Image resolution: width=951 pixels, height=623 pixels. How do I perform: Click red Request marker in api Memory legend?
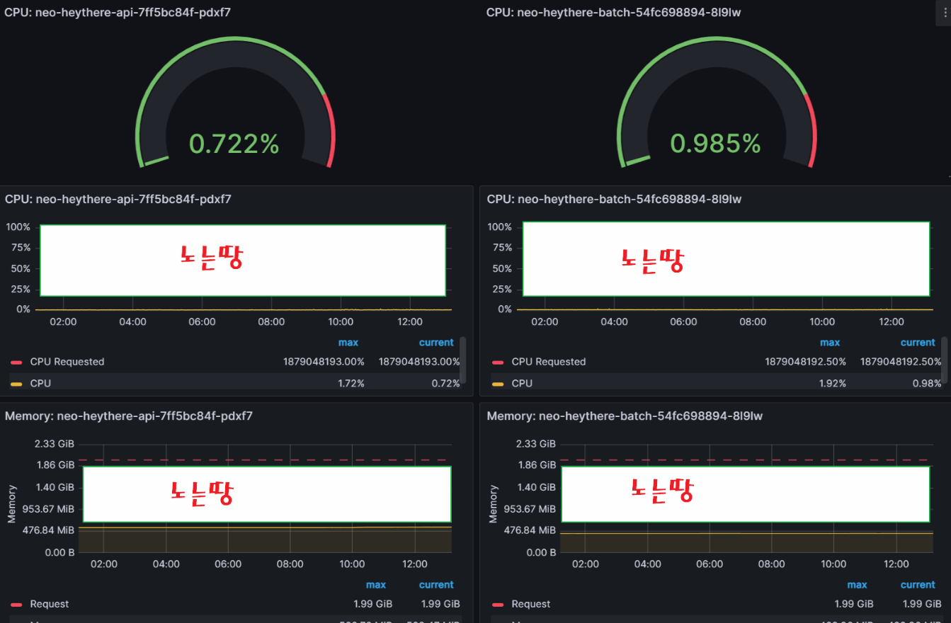coord(17,605)
